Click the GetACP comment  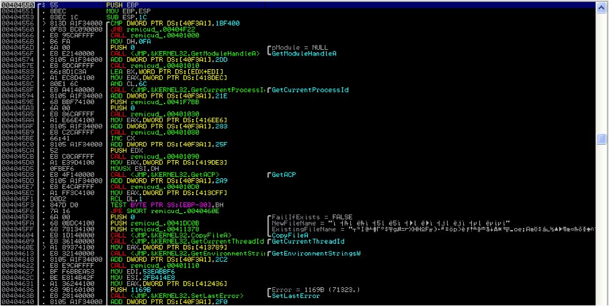point(284,175)
